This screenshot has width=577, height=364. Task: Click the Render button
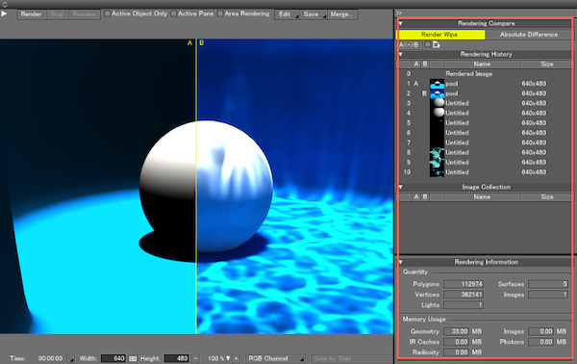[31, 14]
